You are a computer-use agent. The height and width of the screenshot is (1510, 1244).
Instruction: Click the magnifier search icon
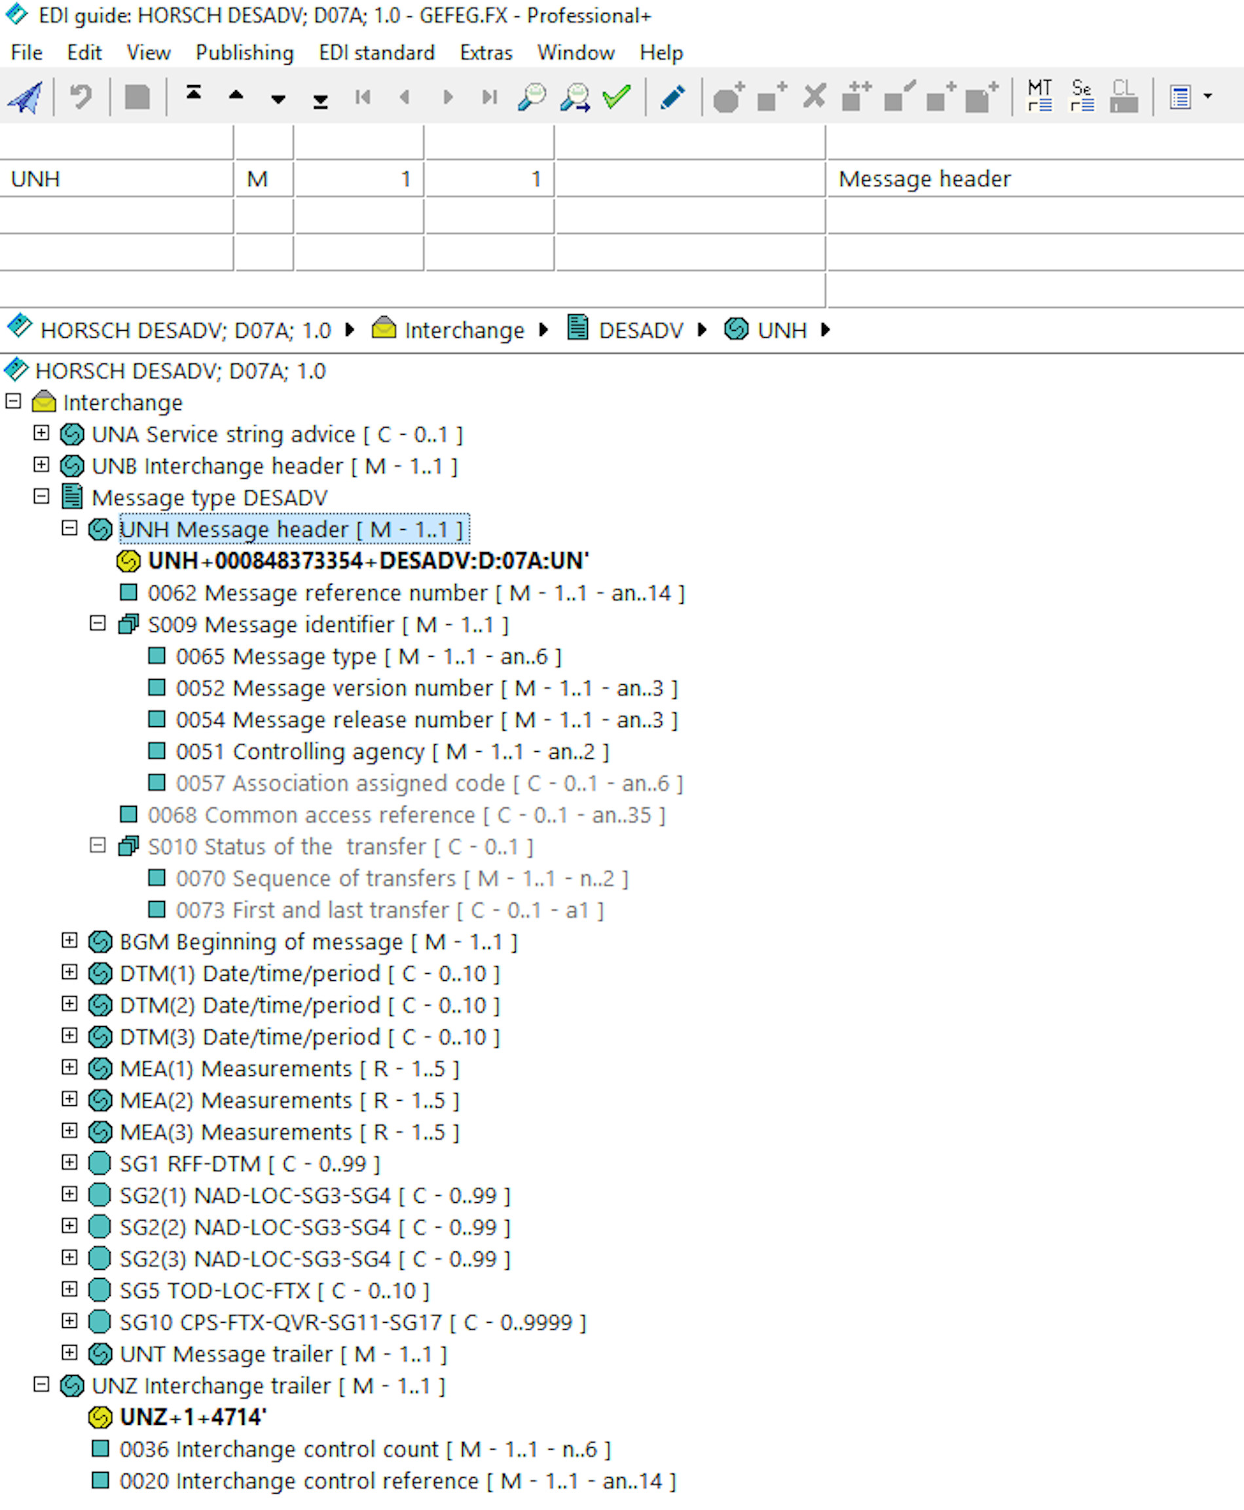pos(532,97)
